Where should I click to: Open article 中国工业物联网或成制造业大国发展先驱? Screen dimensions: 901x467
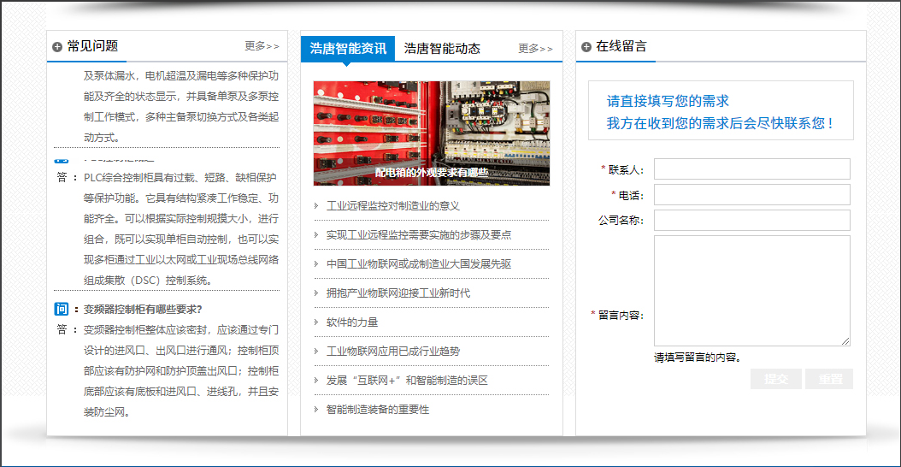click(419, 264)
